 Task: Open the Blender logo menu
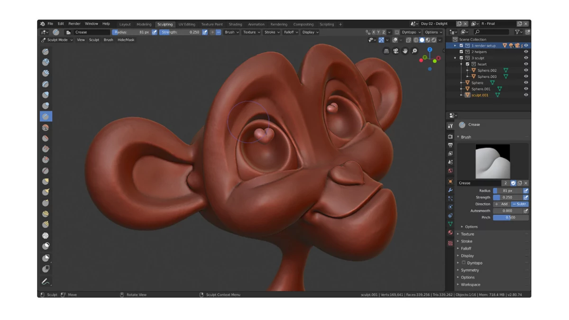43,24
